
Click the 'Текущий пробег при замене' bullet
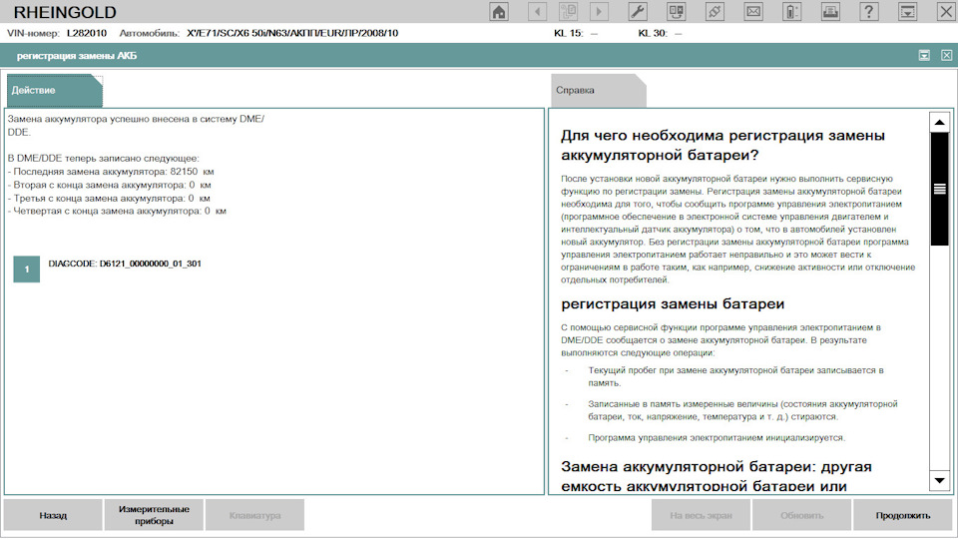coord(735,377)
